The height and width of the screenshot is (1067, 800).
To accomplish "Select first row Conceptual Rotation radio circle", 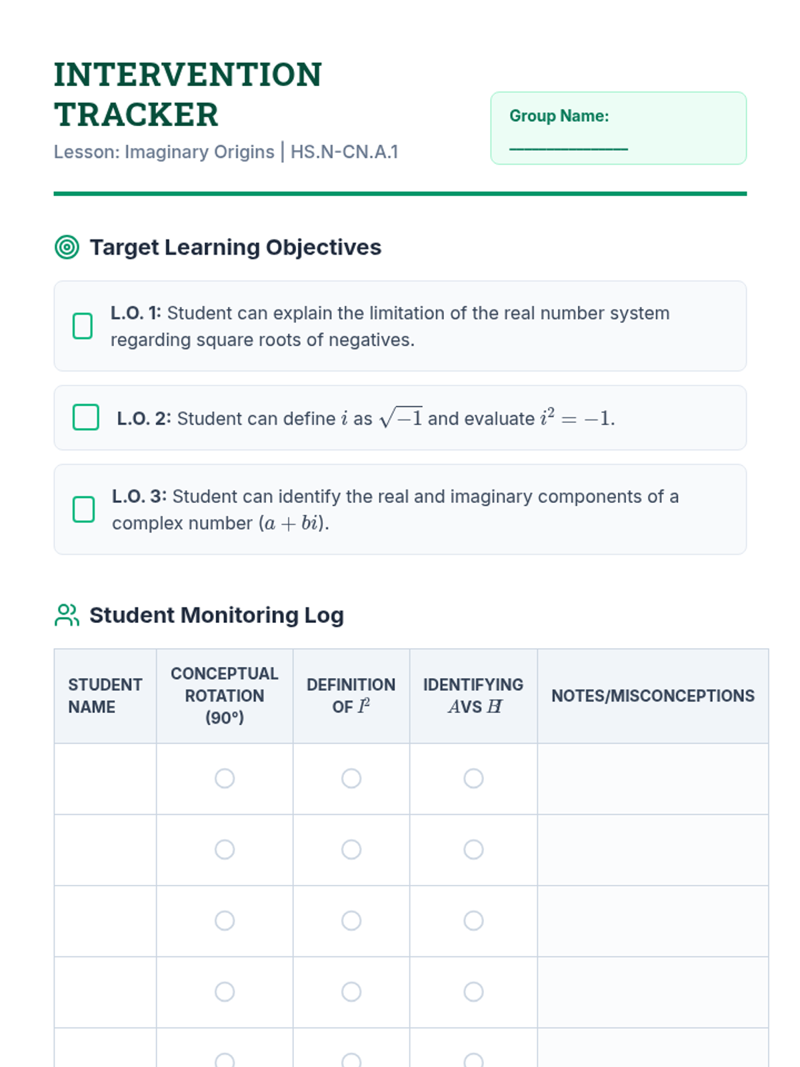I will [x=225, y=778].
